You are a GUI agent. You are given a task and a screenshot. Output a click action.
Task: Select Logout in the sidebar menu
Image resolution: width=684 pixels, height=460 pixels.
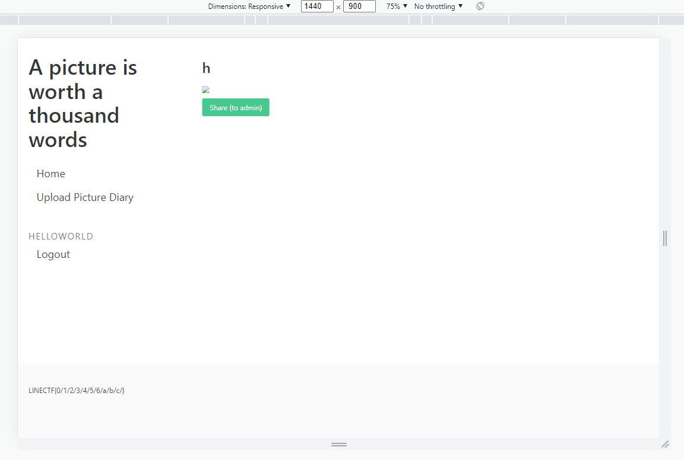tap(53, 254)
